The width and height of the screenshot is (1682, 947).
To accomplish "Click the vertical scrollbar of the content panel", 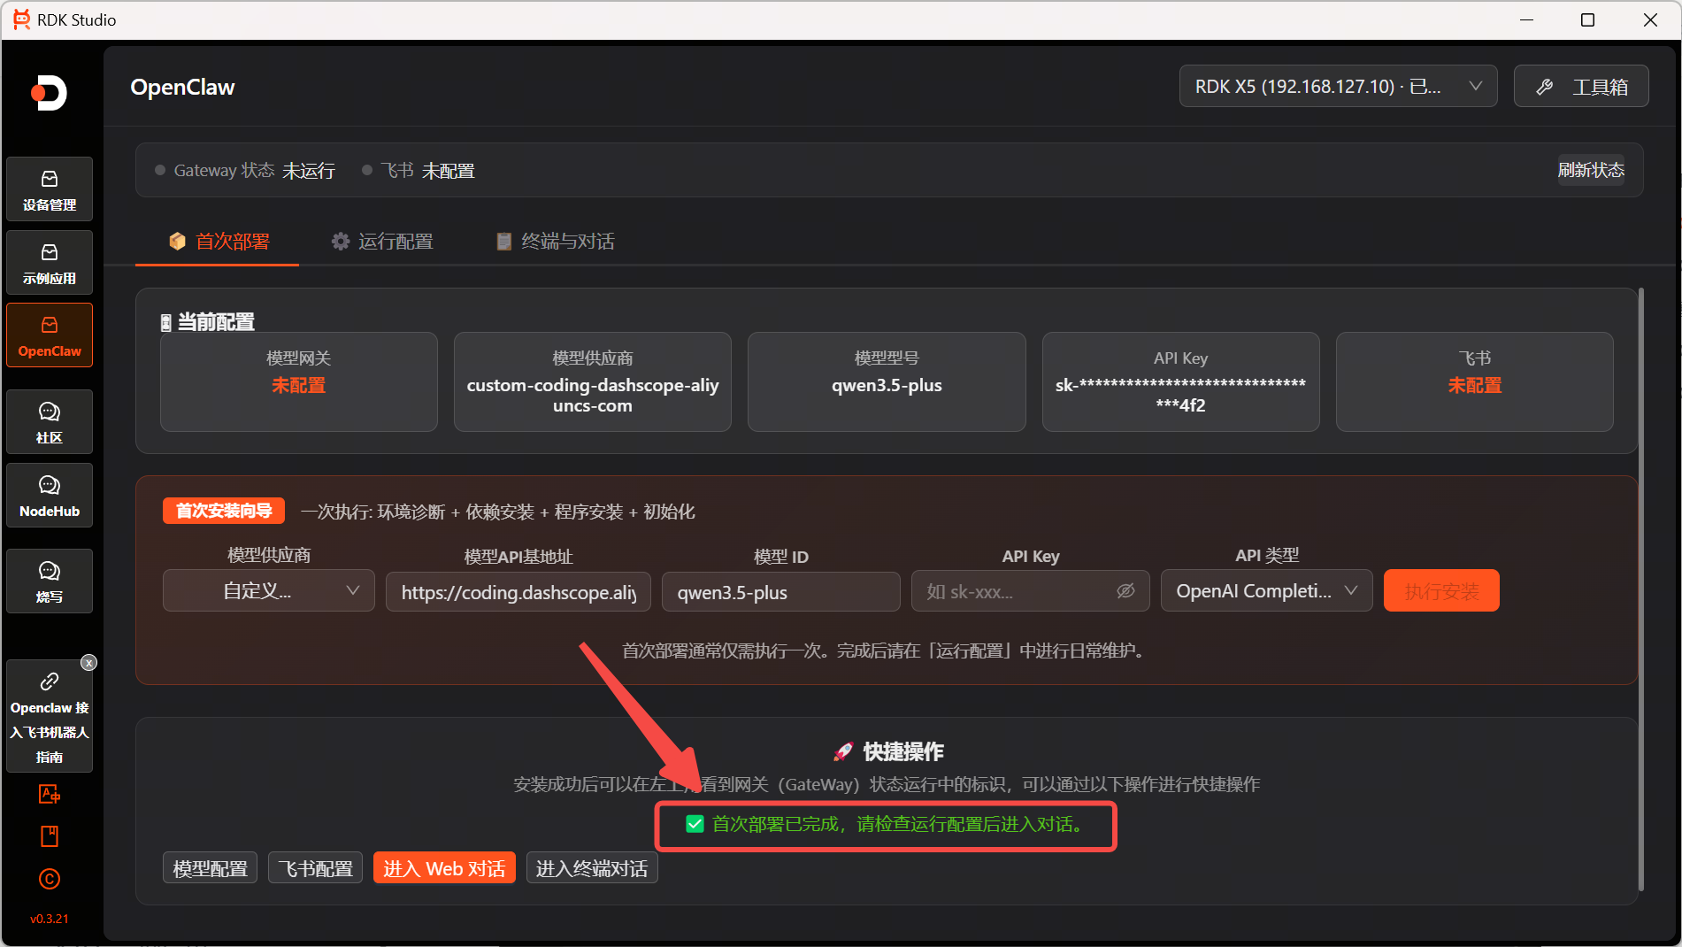I will coord(1641,589).
